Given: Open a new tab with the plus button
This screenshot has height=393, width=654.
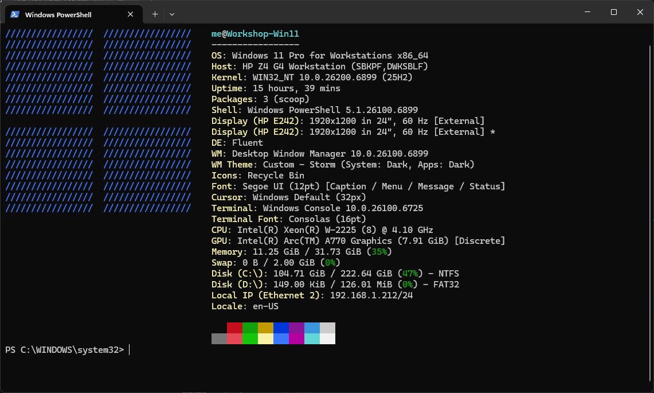Looking at the screenshot, I should click(155, 14).
